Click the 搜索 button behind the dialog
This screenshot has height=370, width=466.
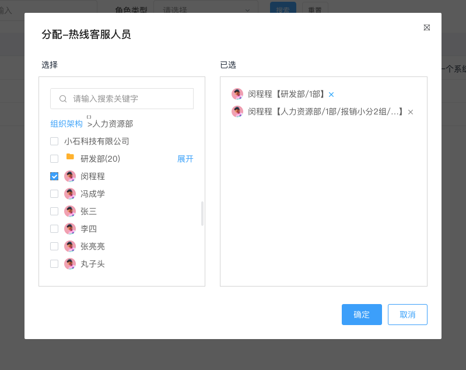283,8
